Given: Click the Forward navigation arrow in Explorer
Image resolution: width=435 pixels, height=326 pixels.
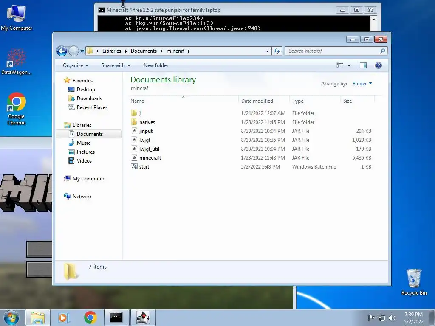Looking at the screenshot, I should click(73, 51).
